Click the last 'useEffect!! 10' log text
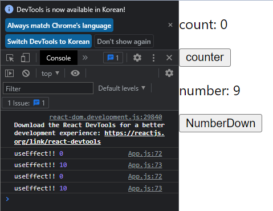Viewport: 273px width, 211px height. click(40, 188)
